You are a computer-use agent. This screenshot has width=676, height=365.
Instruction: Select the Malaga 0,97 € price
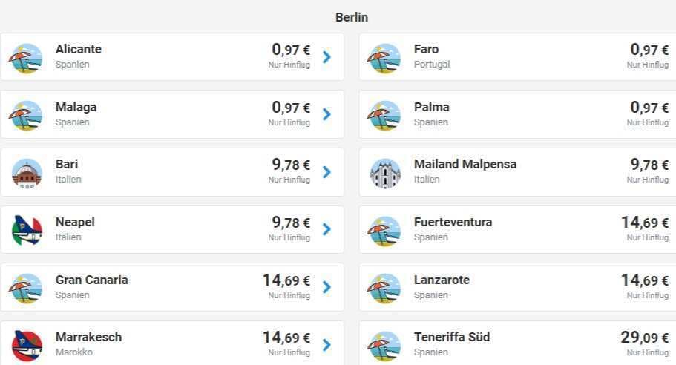coord(291,108)
